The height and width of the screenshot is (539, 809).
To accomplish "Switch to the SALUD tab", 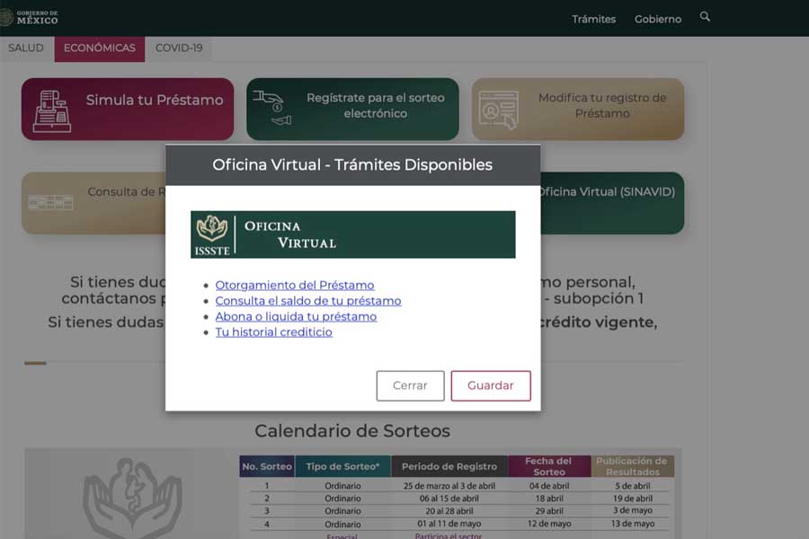I will coord(26,48).
